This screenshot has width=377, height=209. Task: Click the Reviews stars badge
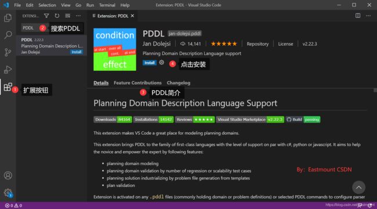click(x=195, y=119)
